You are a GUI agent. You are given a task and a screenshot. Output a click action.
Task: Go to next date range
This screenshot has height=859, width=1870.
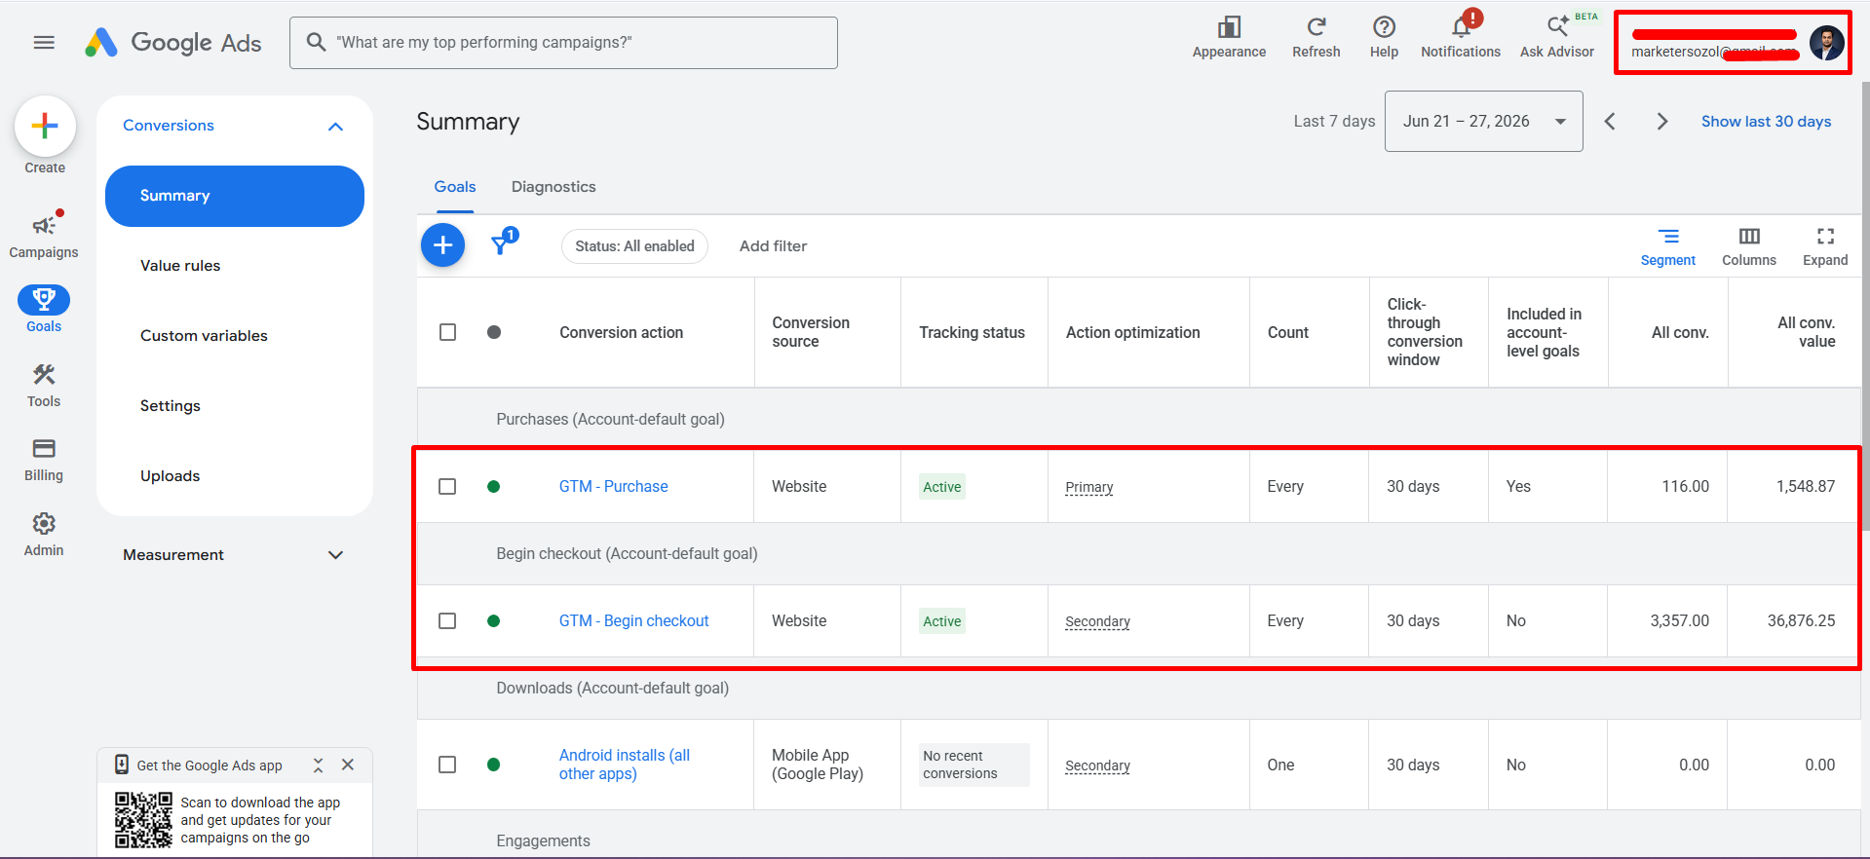[1662, 121]
